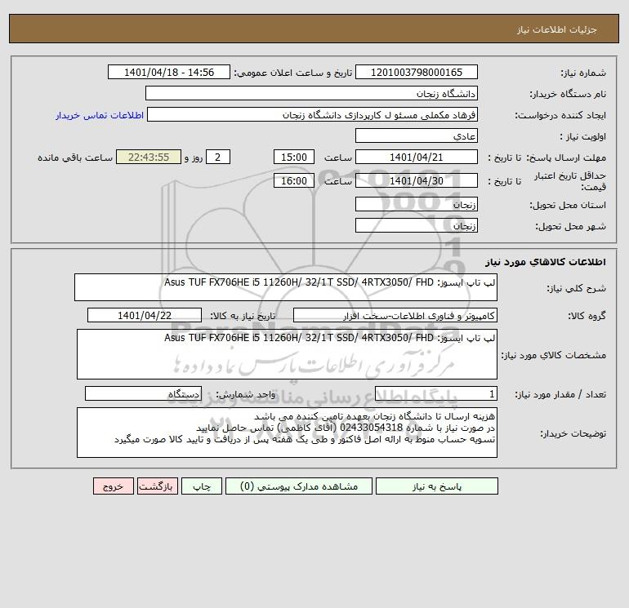Click the deadline time field 15:00
The height and width of the screenshot is (608, 629).
(x=293, y=158)
